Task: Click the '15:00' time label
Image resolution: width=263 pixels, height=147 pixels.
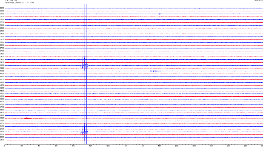Action: [x=2, y=93]
